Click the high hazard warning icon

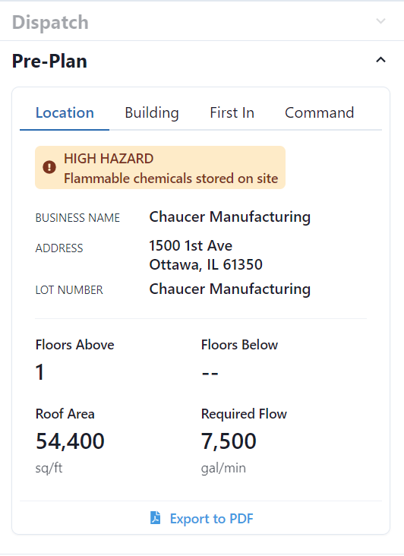point(49,167)
